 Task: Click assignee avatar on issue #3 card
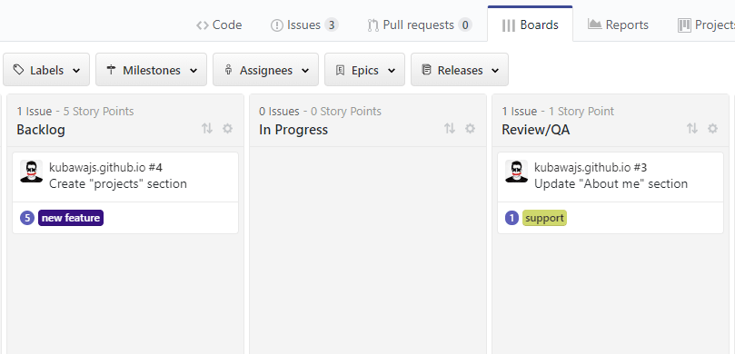[517, 172]
